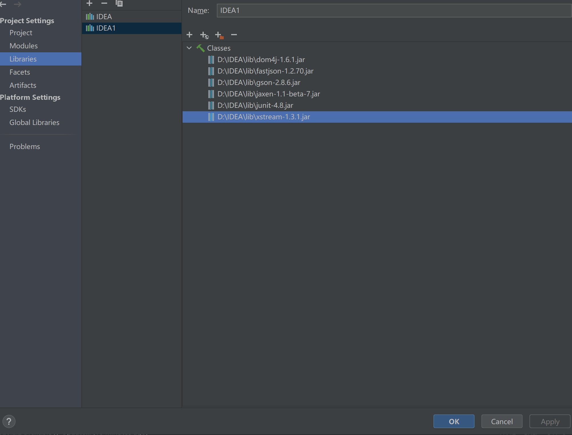The image size is (572, 435).
Task: Open the Modules settings page
Action: tap(23, 46)
